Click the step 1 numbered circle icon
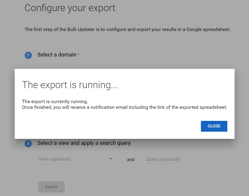 pos(28,55)
